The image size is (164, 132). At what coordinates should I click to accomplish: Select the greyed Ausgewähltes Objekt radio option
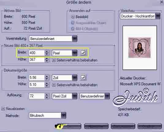73,23
